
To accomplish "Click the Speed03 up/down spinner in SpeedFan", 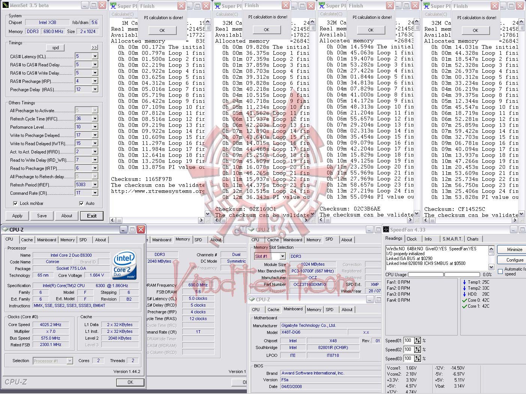I will 417,358.
